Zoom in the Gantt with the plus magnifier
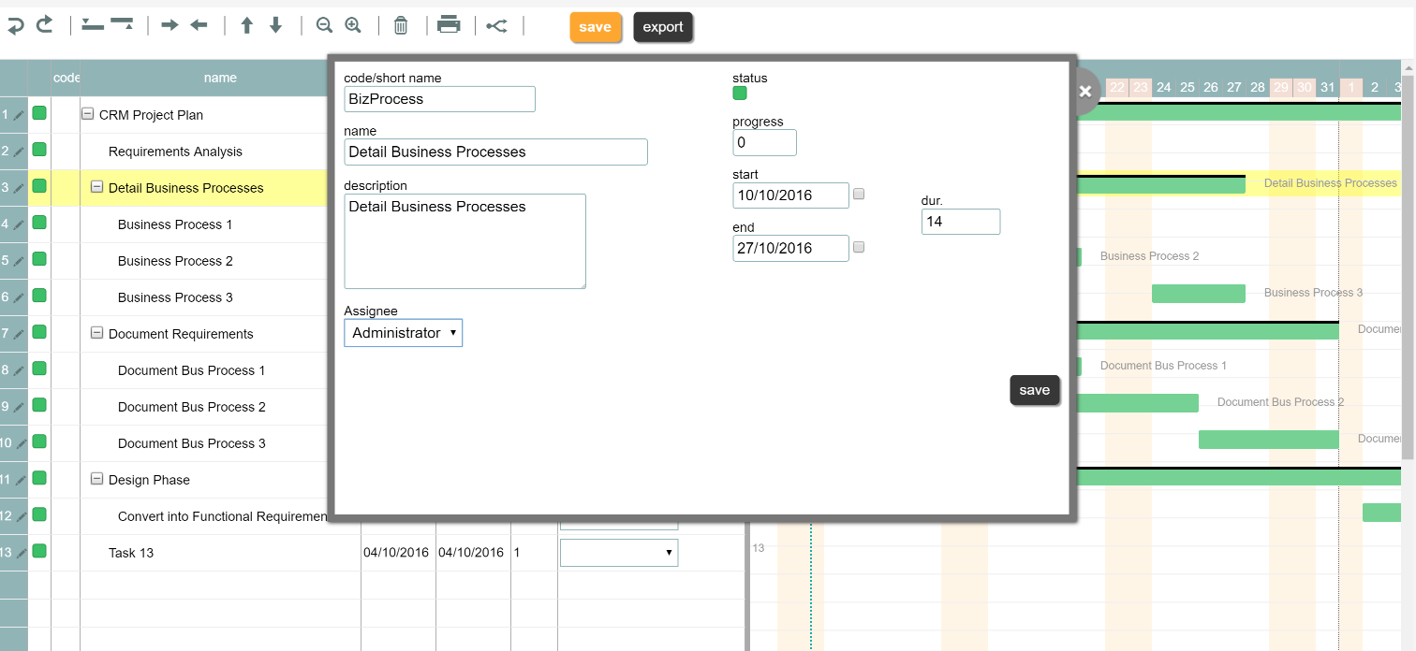This screenshot has height=651, width=1416. click(353, 25)
